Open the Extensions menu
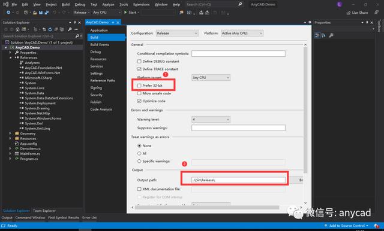Image resolution: width=384 pixels, height=231 pixels. coord(142,4)
